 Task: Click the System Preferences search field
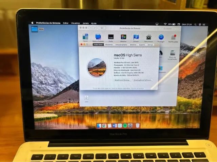(x=169, y=28)
